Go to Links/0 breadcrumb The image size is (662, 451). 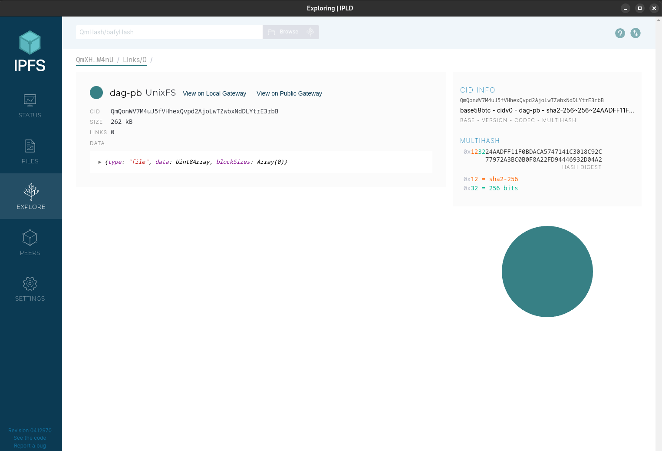tap(135, 60)
